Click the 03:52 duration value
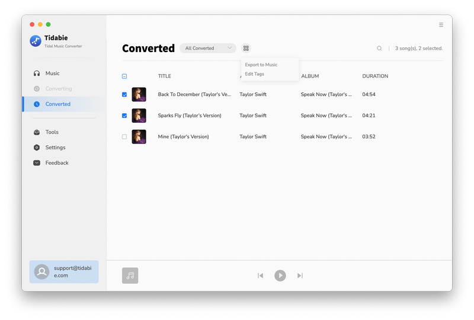 pos(369,137)
